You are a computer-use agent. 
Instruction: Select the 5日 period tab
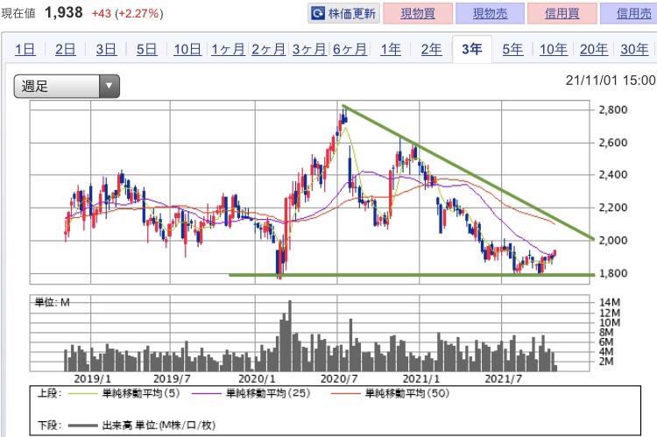[x=146, y=49]
